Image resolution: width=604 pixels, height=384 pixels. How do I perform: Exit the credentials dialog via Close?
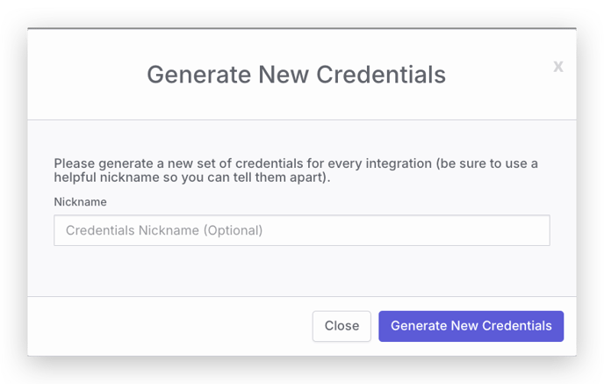(x=342, y=326)
